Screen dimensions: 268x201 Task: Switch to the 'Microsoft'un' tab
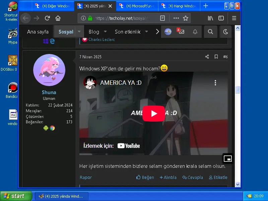pos(137,6)
